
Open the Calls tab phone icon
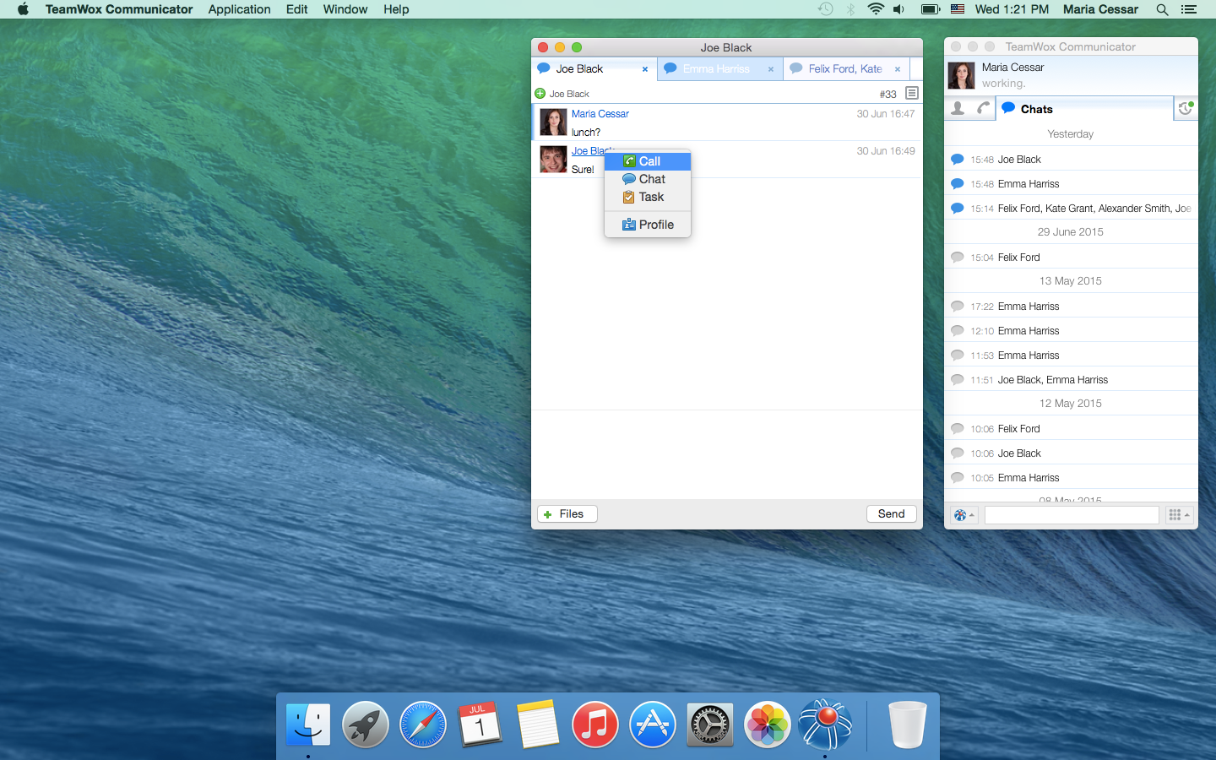(x=983, y=108)
